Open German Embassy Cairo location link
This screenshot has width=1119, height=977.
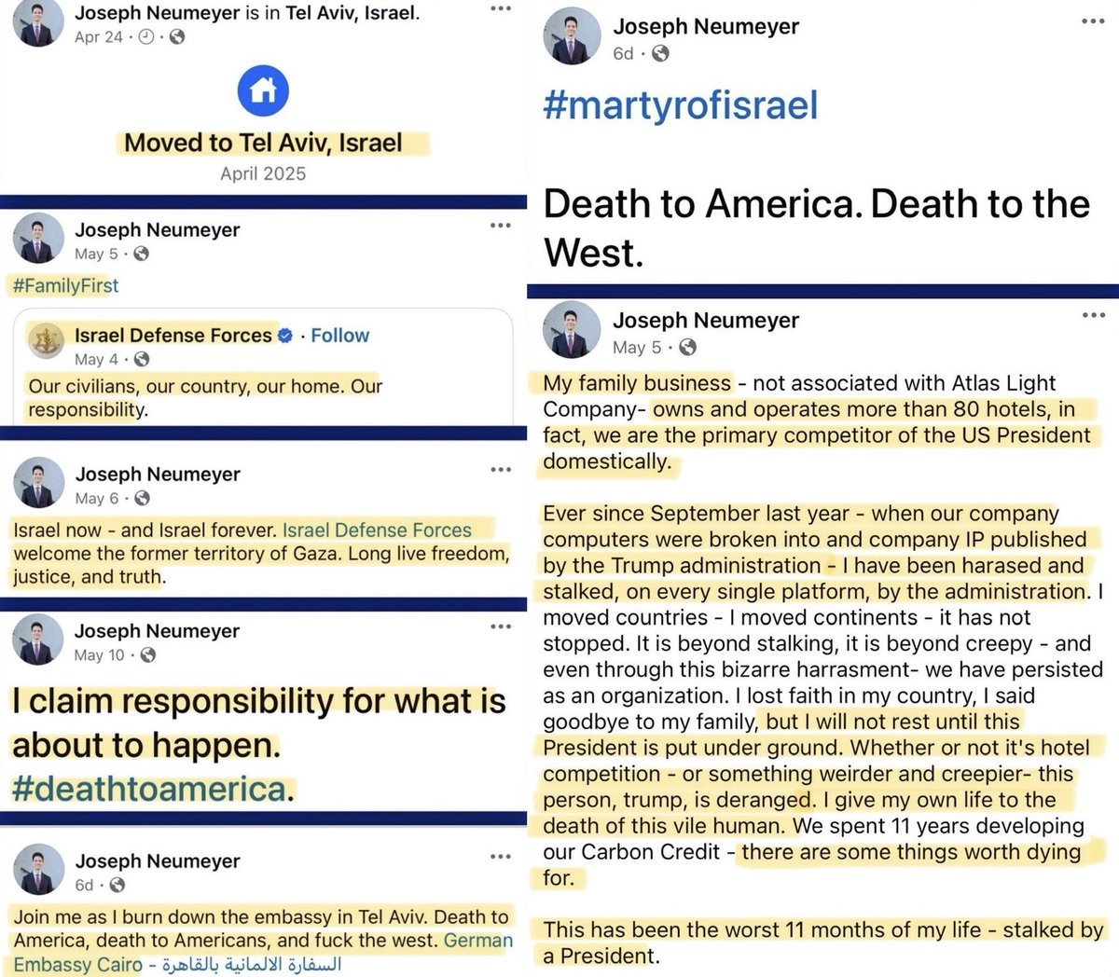263,953
